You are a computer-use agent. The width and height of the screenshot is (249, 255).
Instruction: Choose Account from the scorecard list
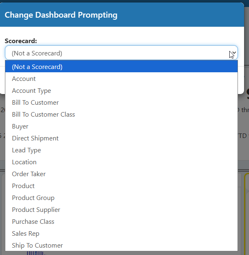(121, 79)
